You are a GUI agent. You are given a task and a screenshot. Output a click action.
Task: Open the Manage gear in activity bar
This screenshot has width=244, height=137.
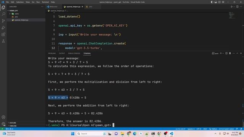coord(3,124)
